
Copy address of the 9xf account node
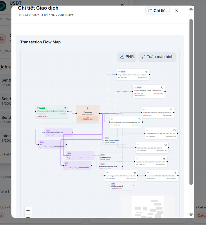[x=171, y=109]
